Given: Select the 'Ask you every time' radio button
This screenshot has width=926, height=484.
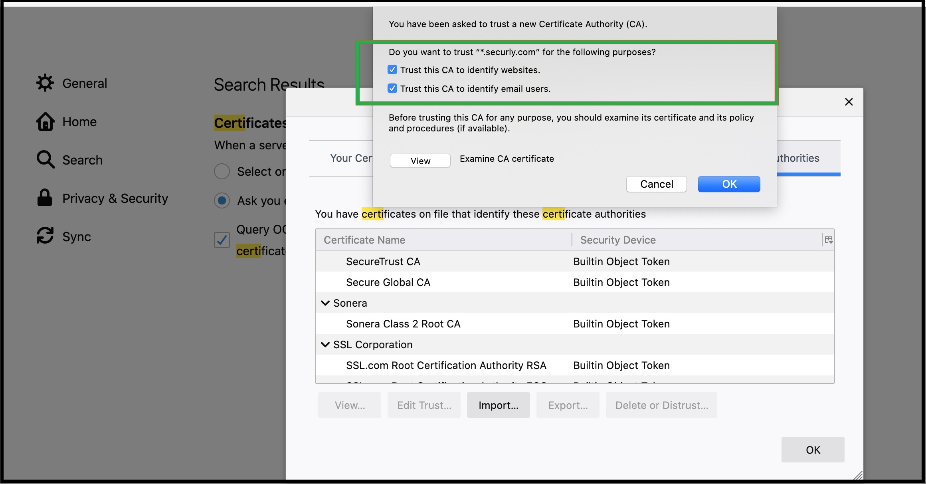Looking at the screenshot, I should pos(222,200).
